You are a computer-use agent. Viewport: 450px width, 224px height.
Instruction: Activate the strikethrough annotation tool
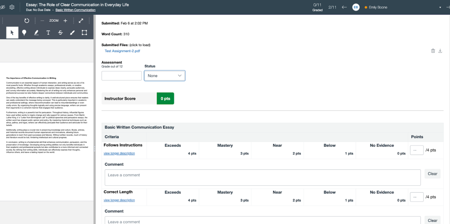click(x=60, y=33)
